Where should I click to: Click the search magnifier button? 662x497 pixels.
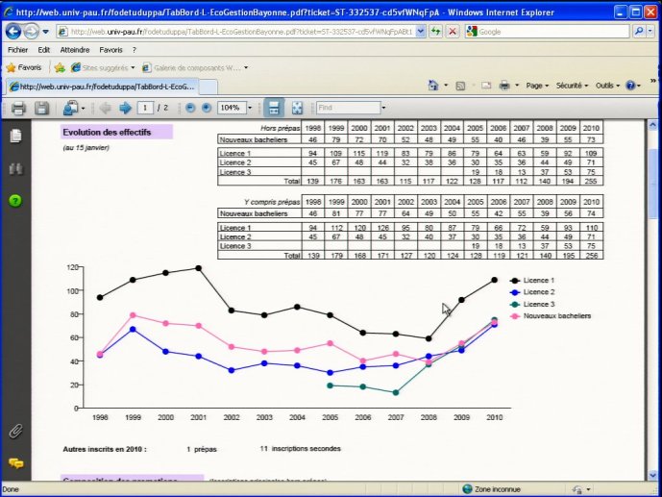click(x=639, y=32)
